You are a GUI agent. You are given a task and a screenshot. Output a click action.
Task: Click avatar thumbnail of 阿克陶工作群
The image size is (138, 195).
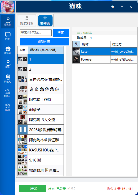pyautogui.click(x=23, y=99)
